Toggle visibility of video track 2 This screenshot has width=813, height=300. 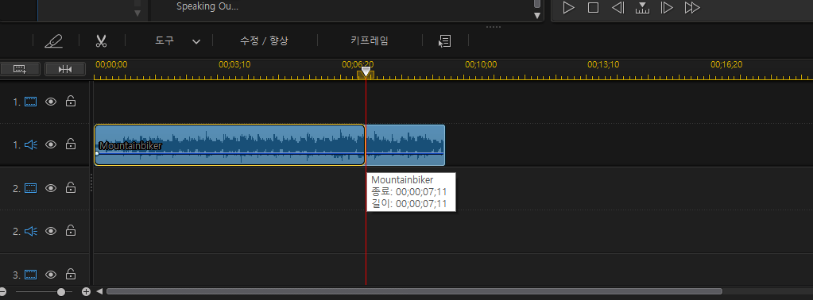[50, 188]
